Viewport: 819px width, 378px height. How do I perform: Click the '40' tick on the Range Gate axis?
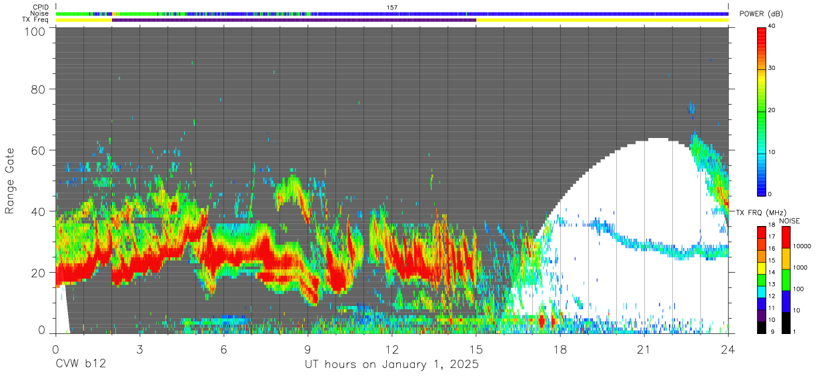click(x=39, y=211)
